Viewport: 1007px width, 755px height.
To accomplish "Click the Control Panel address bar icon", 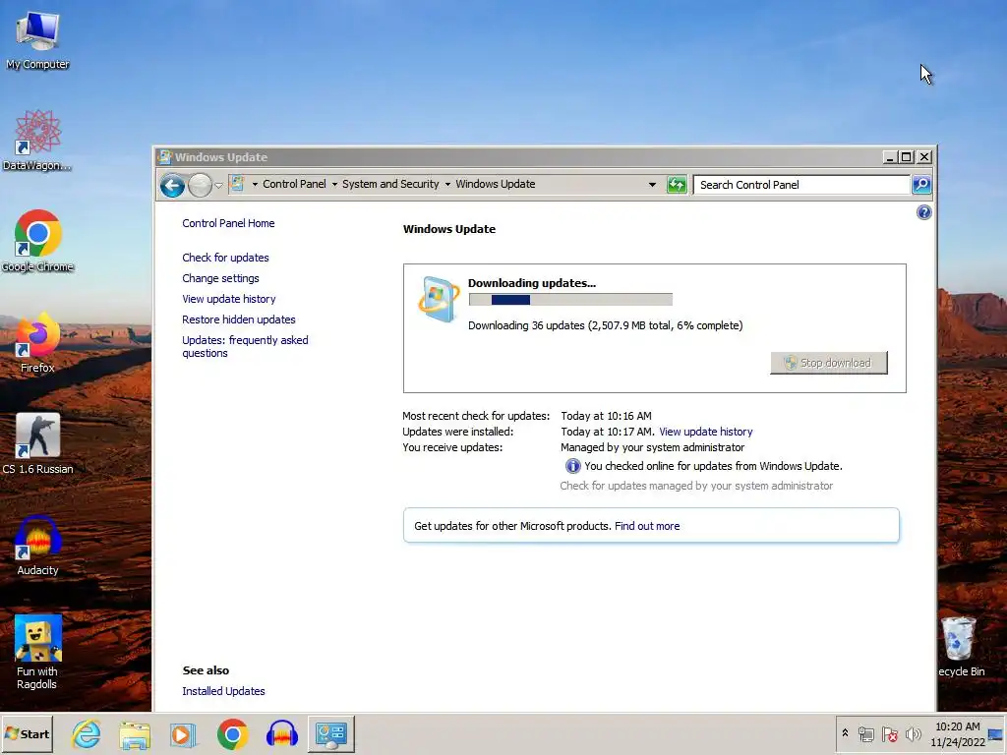I will coord(238,184).
